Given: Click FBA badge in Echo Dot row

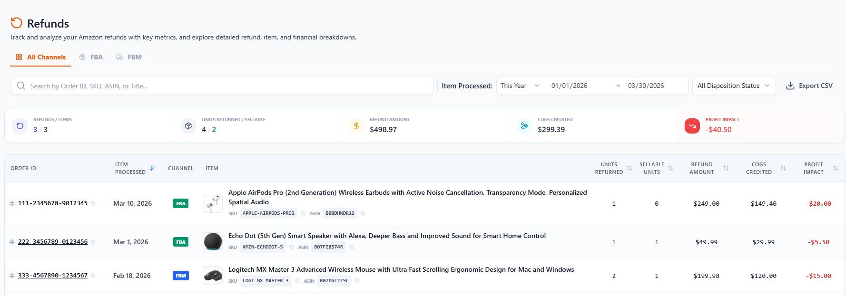Looking at the screenshot, I should (x=181, y=242).
